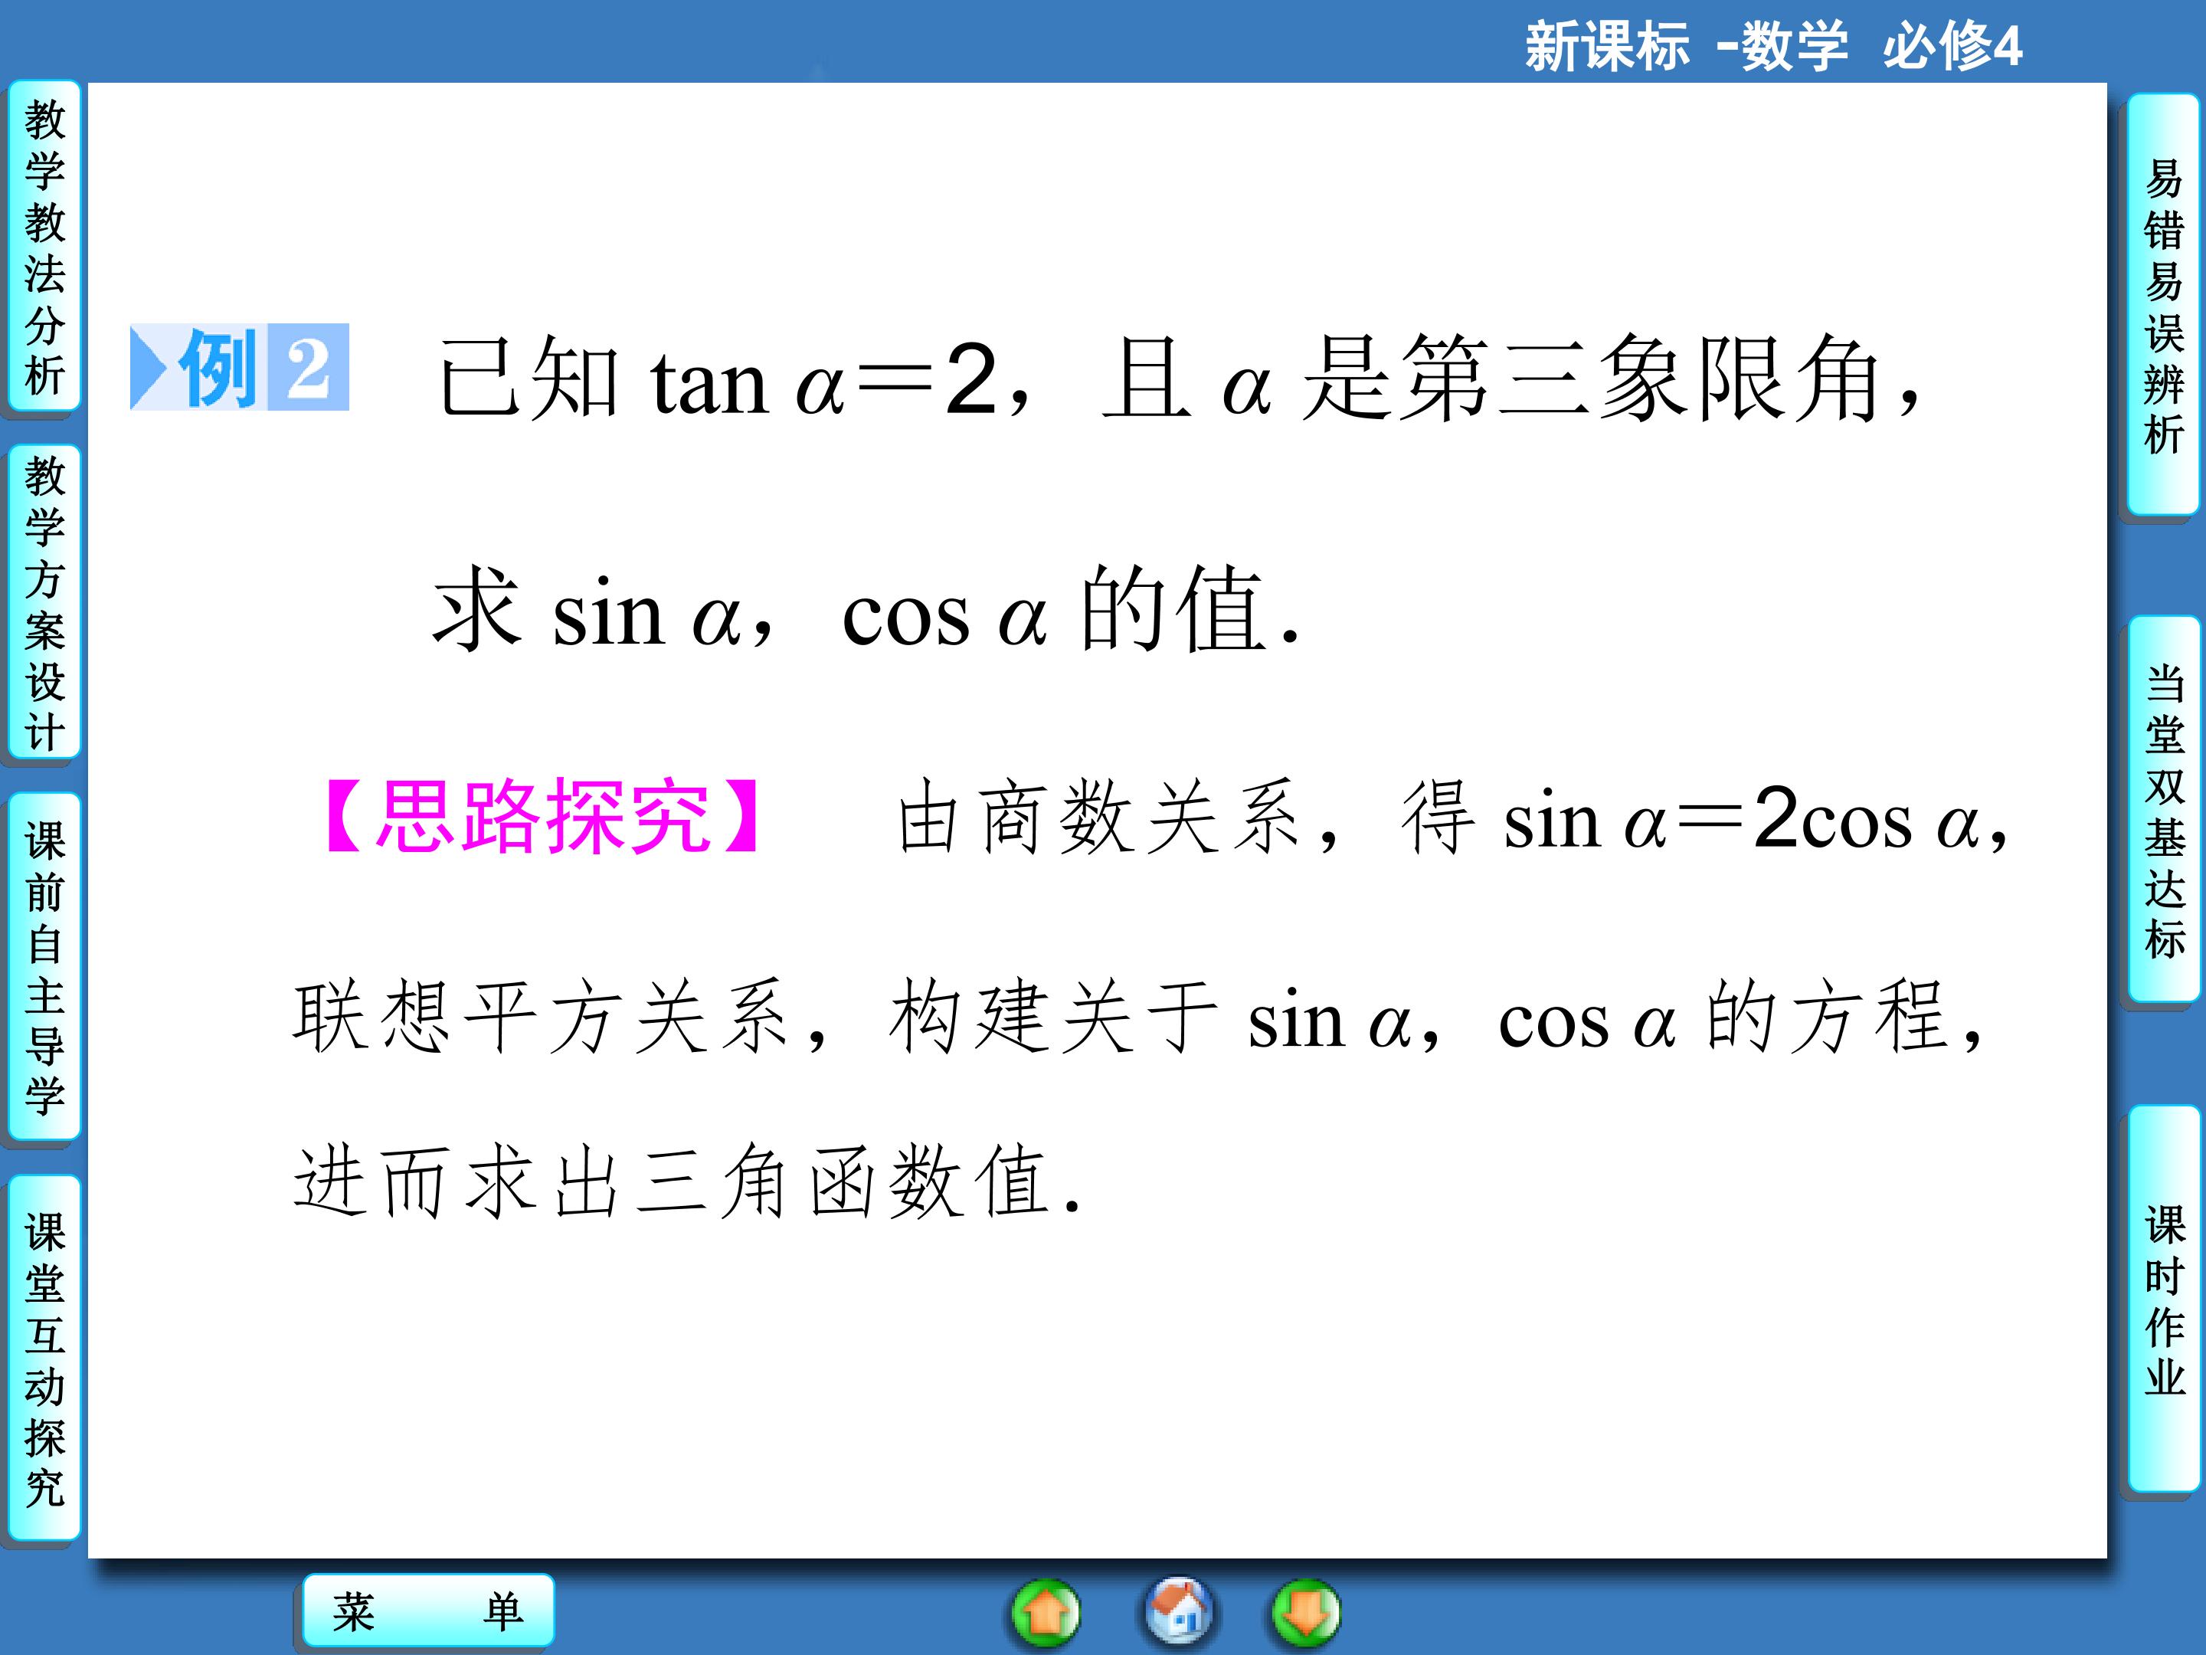Click the 例2 example label

click(239, 367)
